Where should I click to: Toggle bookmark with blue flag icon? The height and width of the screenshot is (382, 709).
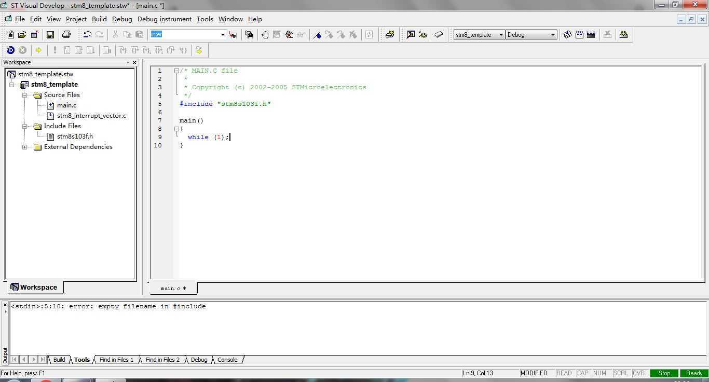tap(317, 35)
